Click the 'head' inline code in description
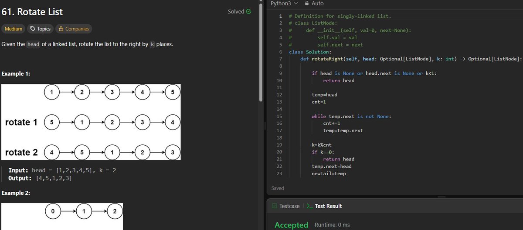 click(33, 44)
